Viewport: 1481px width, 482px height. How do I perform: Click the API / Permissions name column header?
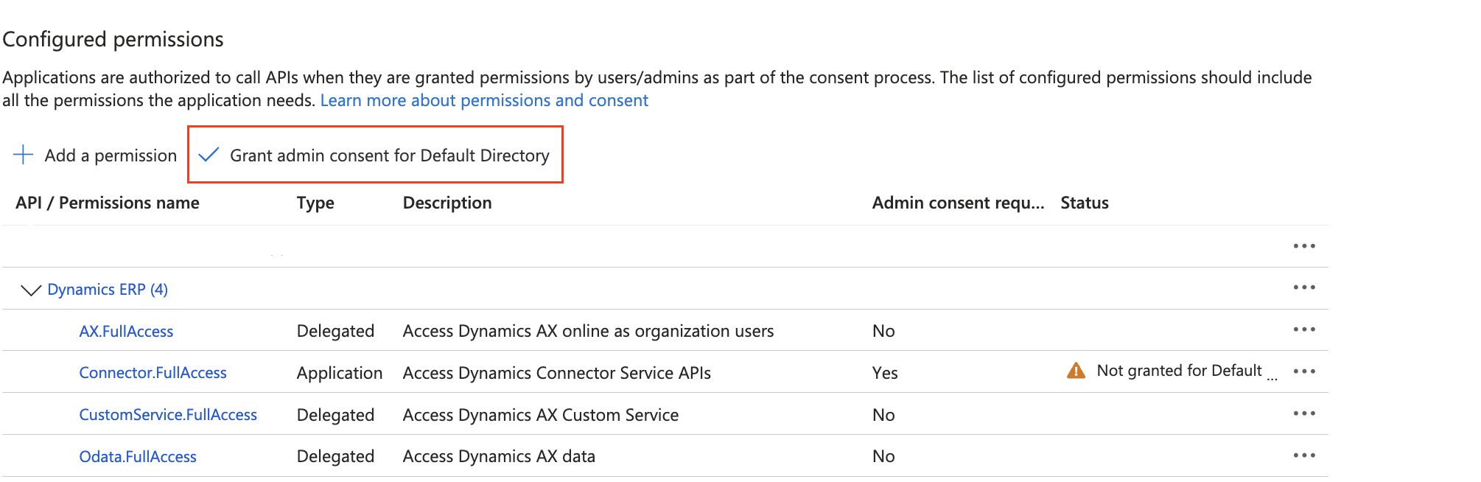coord(108,203)
